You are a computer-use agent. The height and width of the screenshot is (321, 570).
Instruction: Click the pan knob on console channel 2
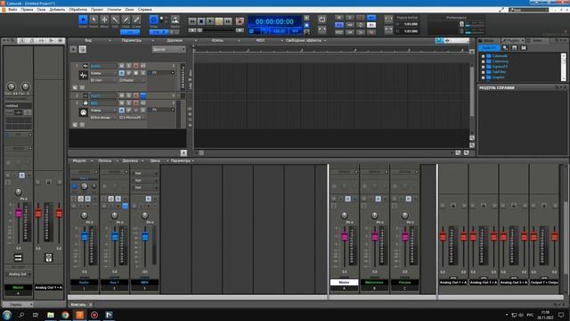pyautogui.click(x=115, y=216)
